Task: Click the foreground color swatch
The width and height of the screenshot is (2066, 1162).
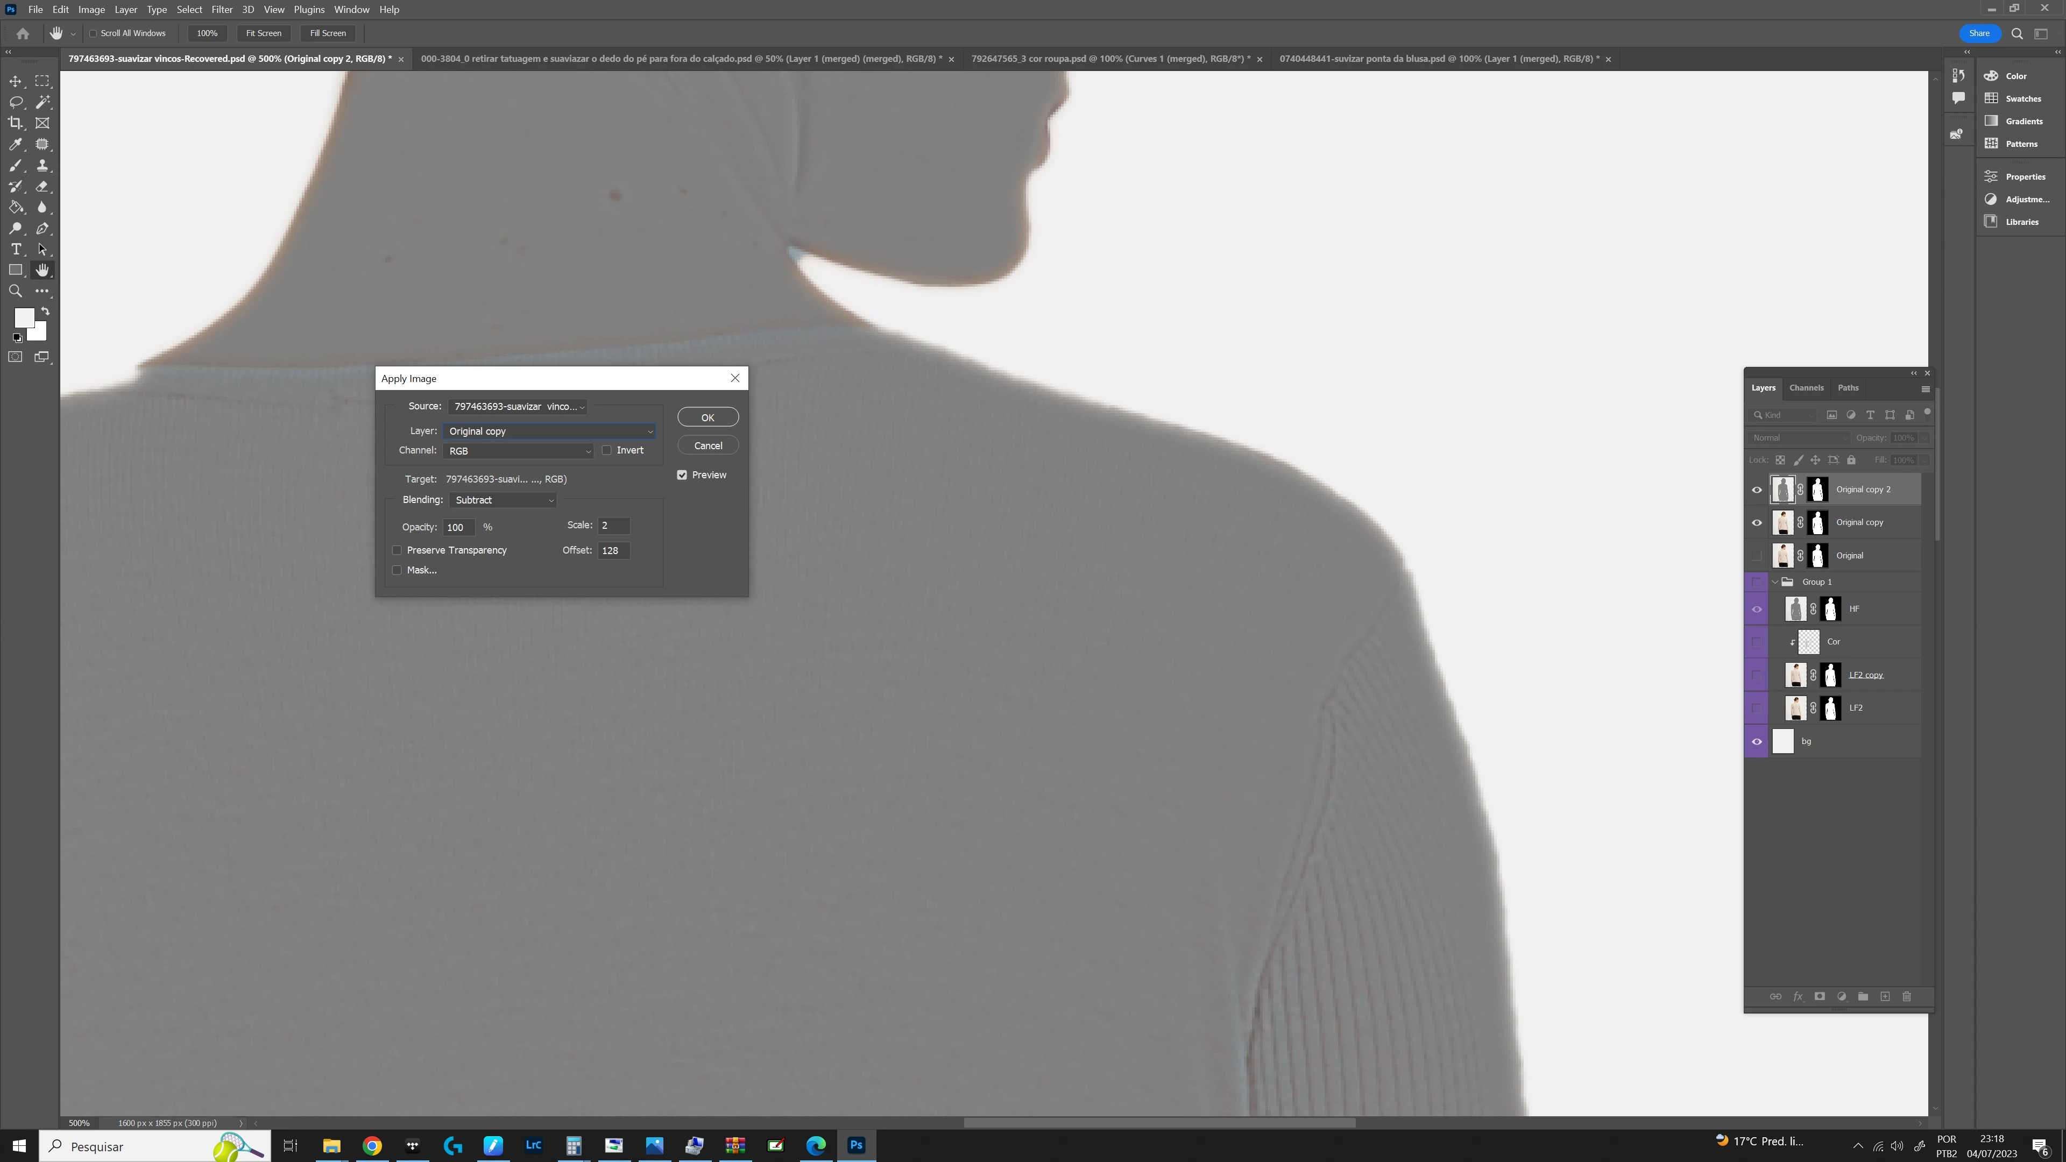Action: coord(23,317)
